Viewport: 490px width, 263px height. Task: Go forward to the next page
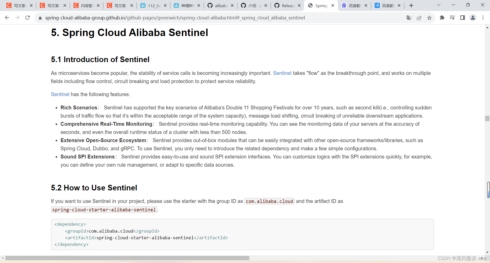(x=17, y=18)
